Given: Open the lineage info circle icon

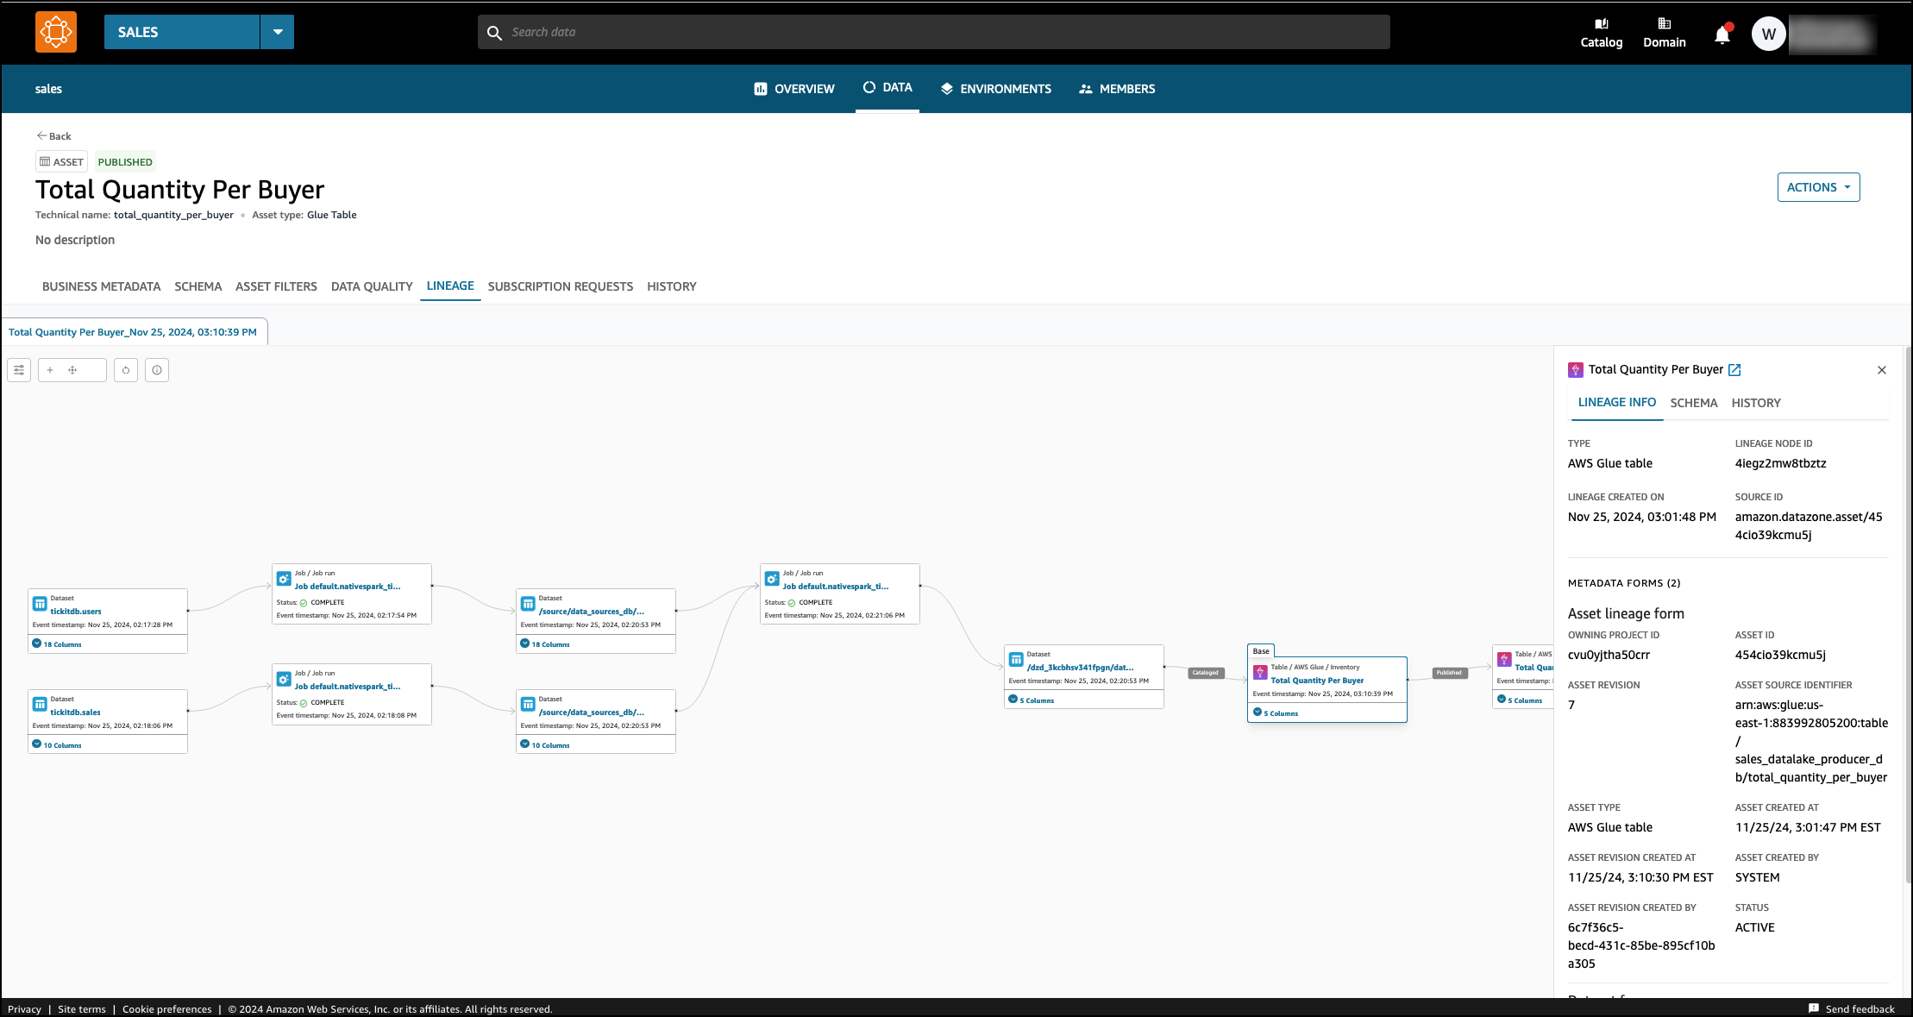Looking at the screenshot, I should click(x=157, y=370).
